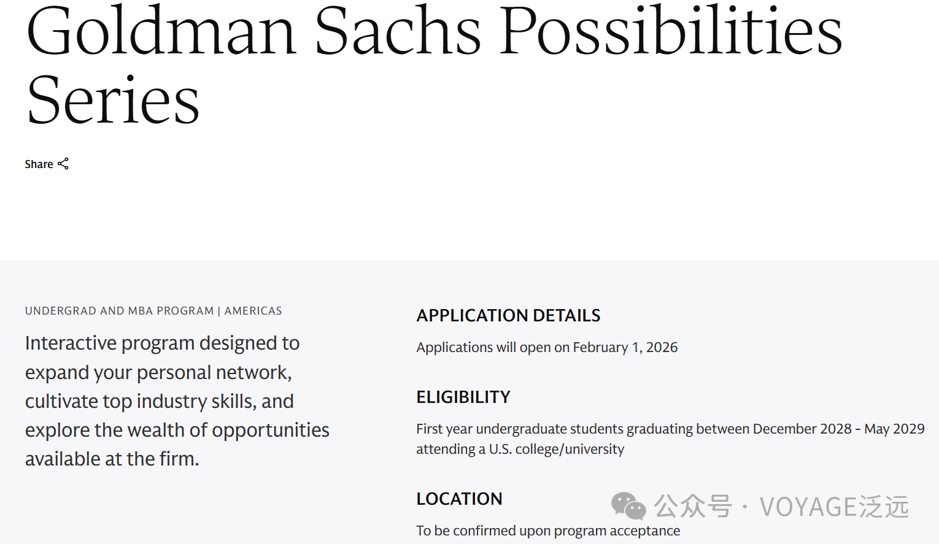Image resolution: width=939 pixels, height=544 pixels.
Task: Click the Share text label
Action: (39, 164)
